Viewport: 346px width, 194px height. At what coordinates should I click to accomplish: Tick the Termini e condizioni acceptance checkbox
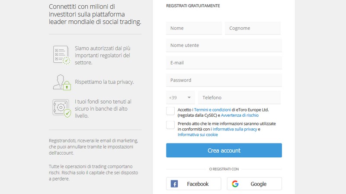click(170, 111)
